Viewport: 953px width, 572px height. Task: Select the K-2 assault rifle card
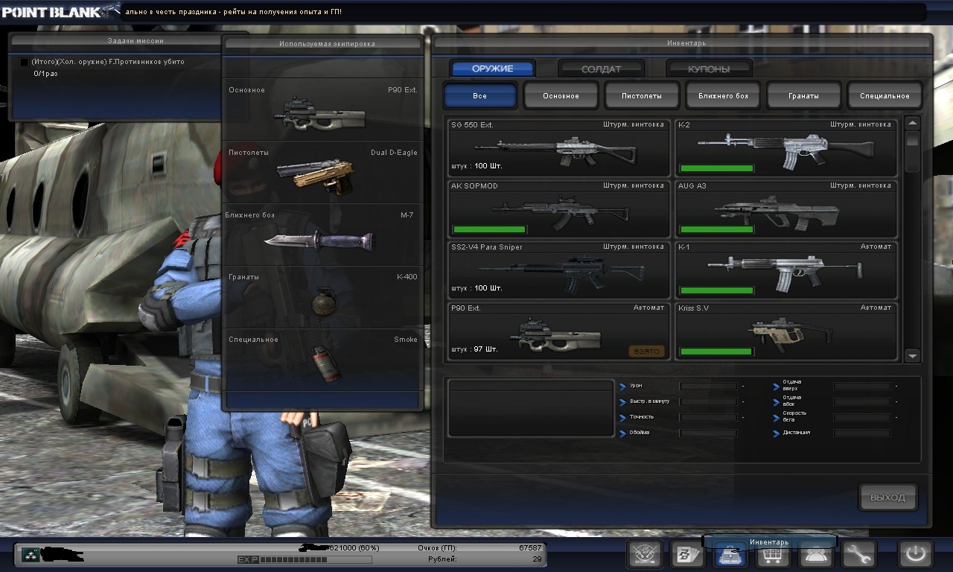pyautogui.click(x=785, y=147)
